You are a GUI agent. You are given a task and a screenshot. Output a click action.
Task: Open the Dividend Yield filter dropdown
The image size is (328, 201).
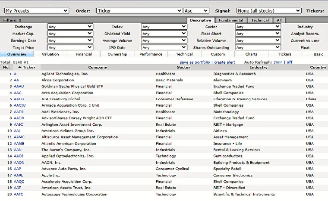point(164,34)
